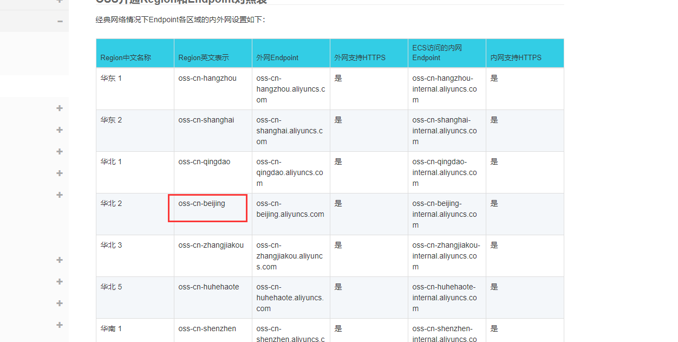Expand first plus item below the minus icon
This screenshot has height=342, width=678.
click(x=60, y=108)
